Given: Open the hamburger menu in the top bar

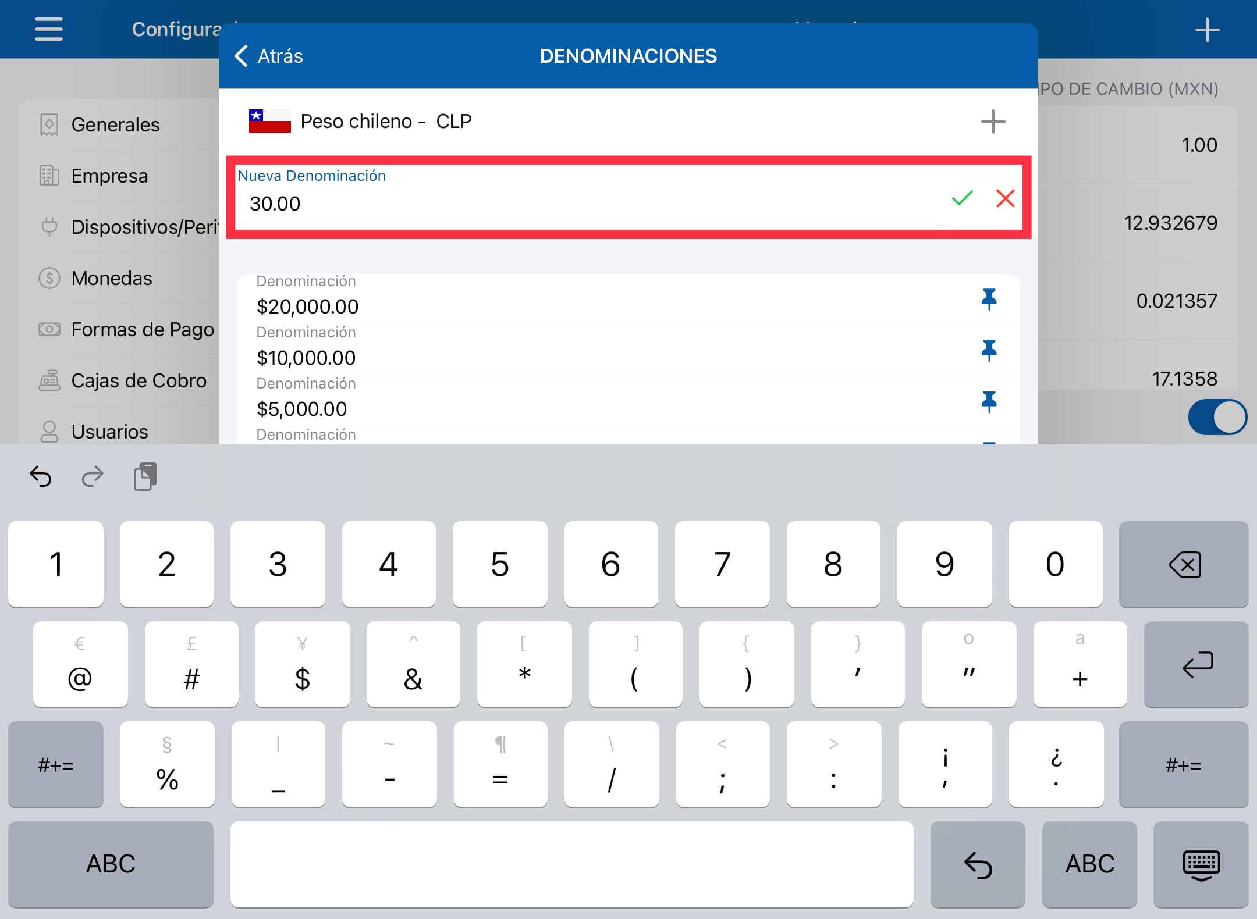Looking at the screenshot, I should [49, 29].
